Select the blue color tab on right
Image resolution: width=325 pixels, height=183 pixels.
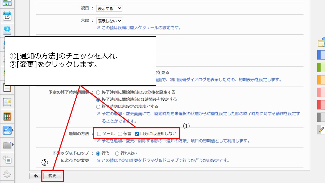coord(321,55)
